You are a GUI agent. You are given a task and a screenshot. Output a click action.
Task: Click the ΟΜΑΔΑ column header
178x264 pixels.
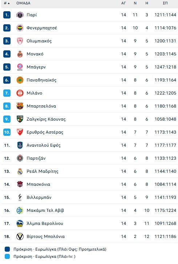tap(23, 3)
